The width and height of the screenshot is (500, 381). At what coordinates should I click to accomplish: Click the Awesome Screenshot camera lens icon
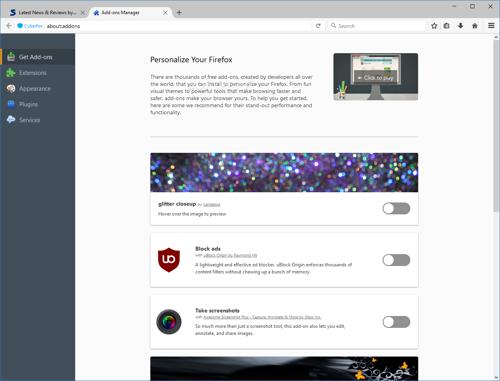[169, 322]
